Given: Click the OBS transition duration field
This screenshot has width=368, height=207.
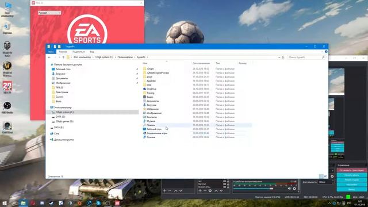Looking at the screenshot, I should click(326, 182).
